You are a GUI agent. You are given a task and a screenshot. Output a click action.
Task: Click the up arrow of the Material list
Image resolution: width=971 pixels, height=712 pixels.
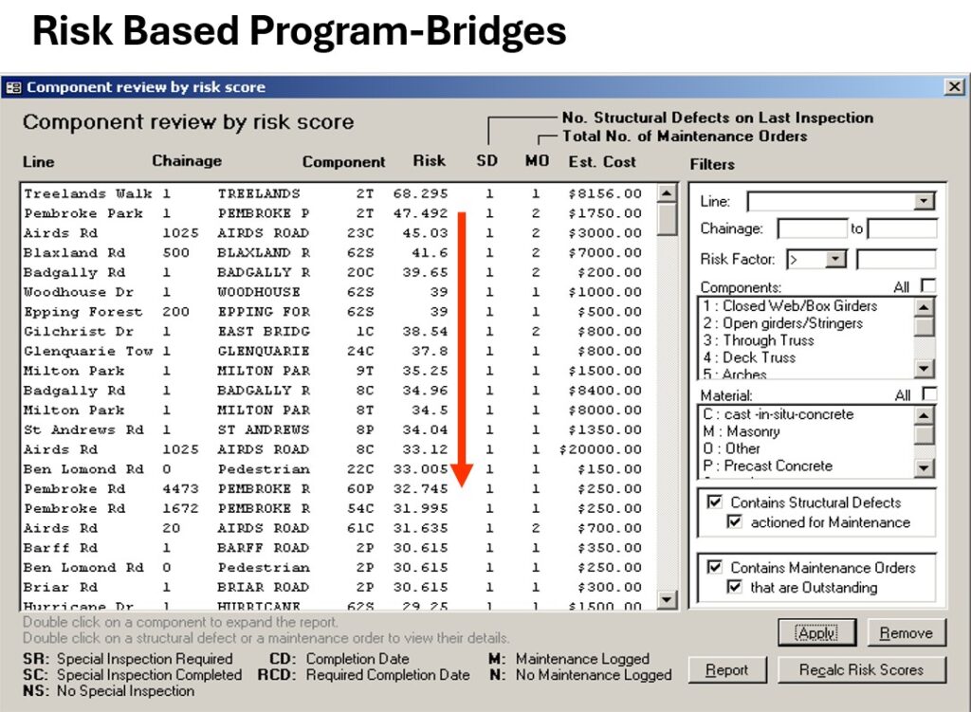pos(924,415)
